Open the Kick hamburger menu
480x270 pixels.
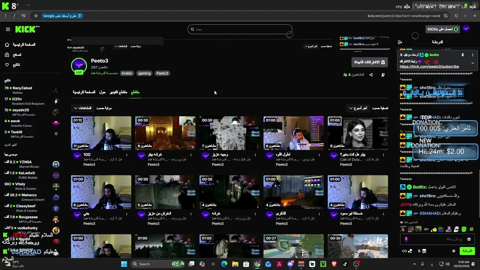(x=8, y=29)
